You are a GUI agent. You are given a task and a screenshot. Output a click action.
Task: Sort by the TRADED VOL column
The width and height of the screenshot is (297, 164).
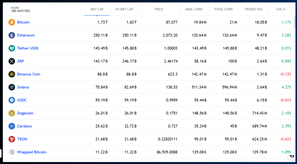click(253, 9)
